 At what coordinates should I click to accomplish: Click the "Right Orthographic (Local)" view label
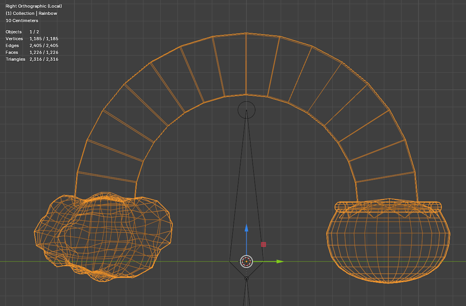(34, 6)
